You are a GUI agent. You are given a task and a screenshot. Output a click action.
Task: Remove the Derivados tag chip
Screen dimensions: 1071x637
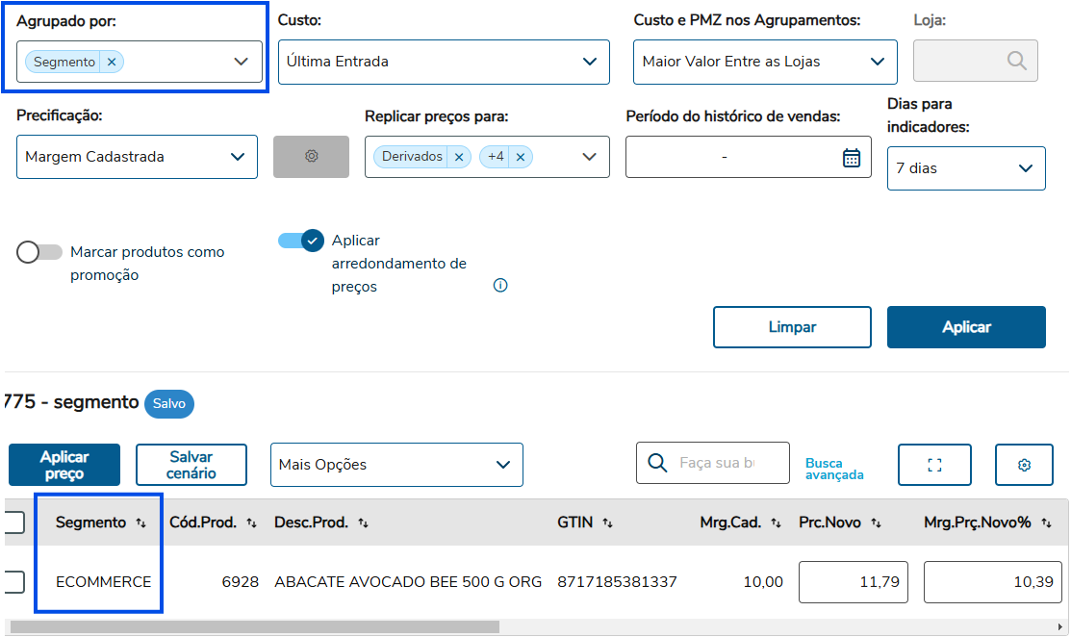(x=459, y=157)
